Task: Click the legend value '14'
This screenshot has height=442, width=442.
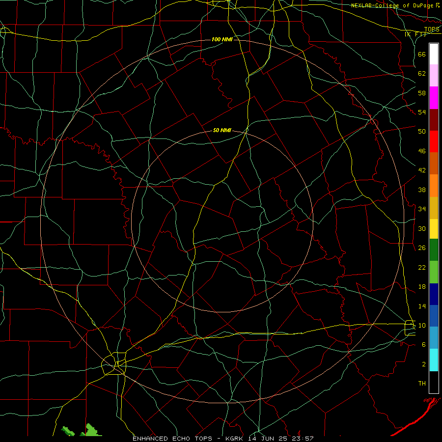Action: pos(422,306)
